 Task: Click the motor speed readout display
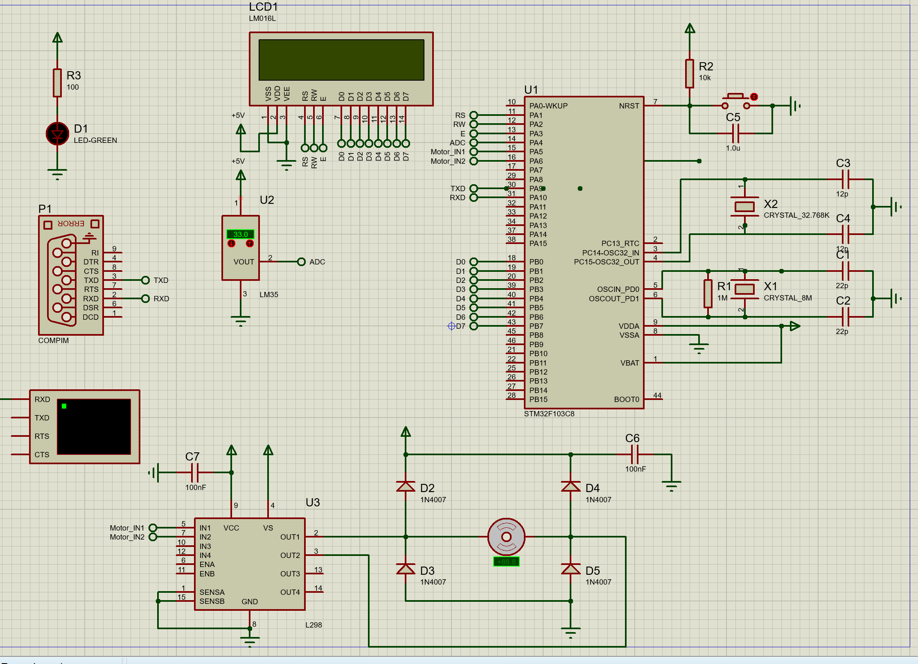(506, 562)
